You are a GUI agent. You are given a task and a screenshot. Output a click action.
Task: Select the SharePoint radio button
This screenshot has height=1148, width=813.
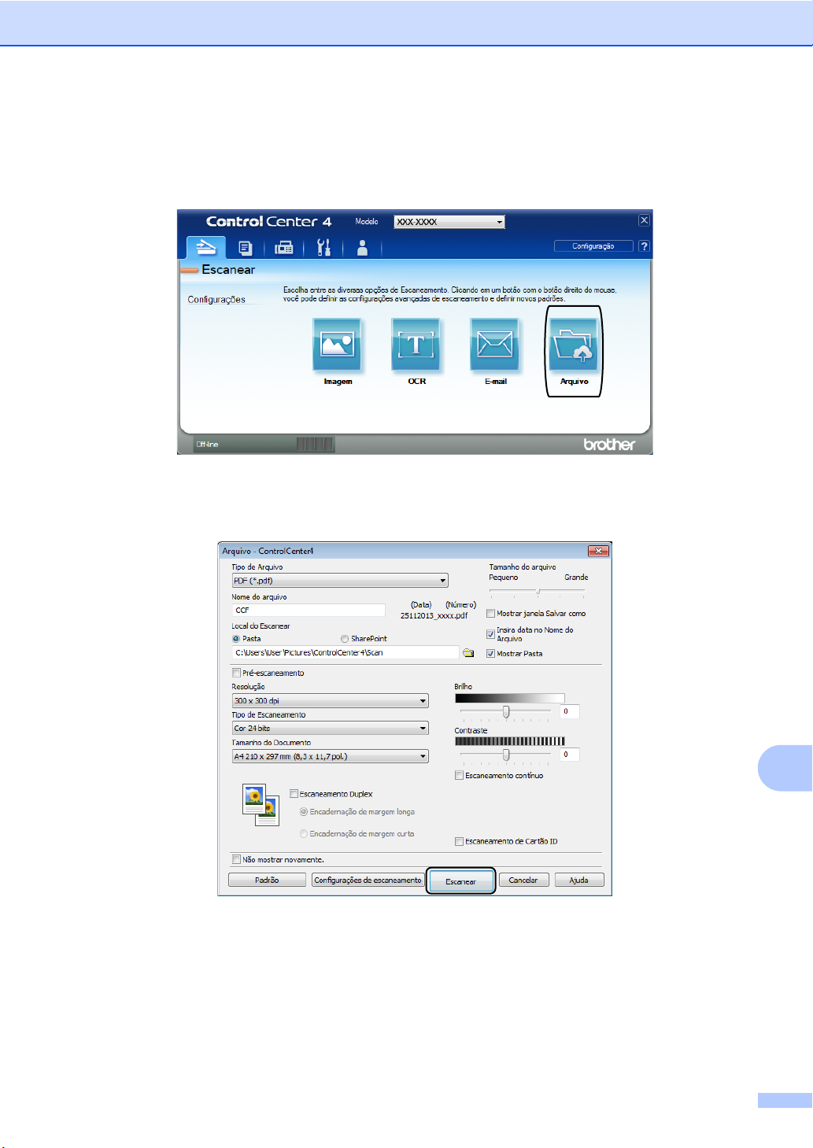tap(345, 639)
